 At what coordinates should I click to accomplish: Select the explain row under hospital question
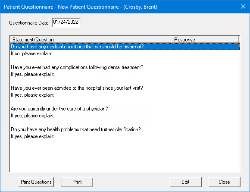click(125, 95)
